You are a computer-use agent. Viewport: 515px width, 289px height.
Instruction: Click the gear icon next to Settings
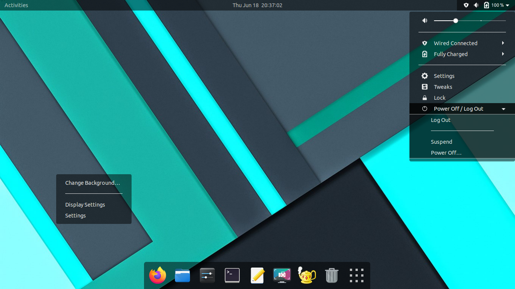coord(425,76)
